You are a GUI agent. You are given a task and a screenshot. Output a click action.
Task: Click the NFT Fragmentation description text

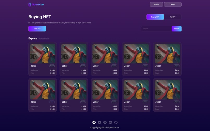coord(60,23)
